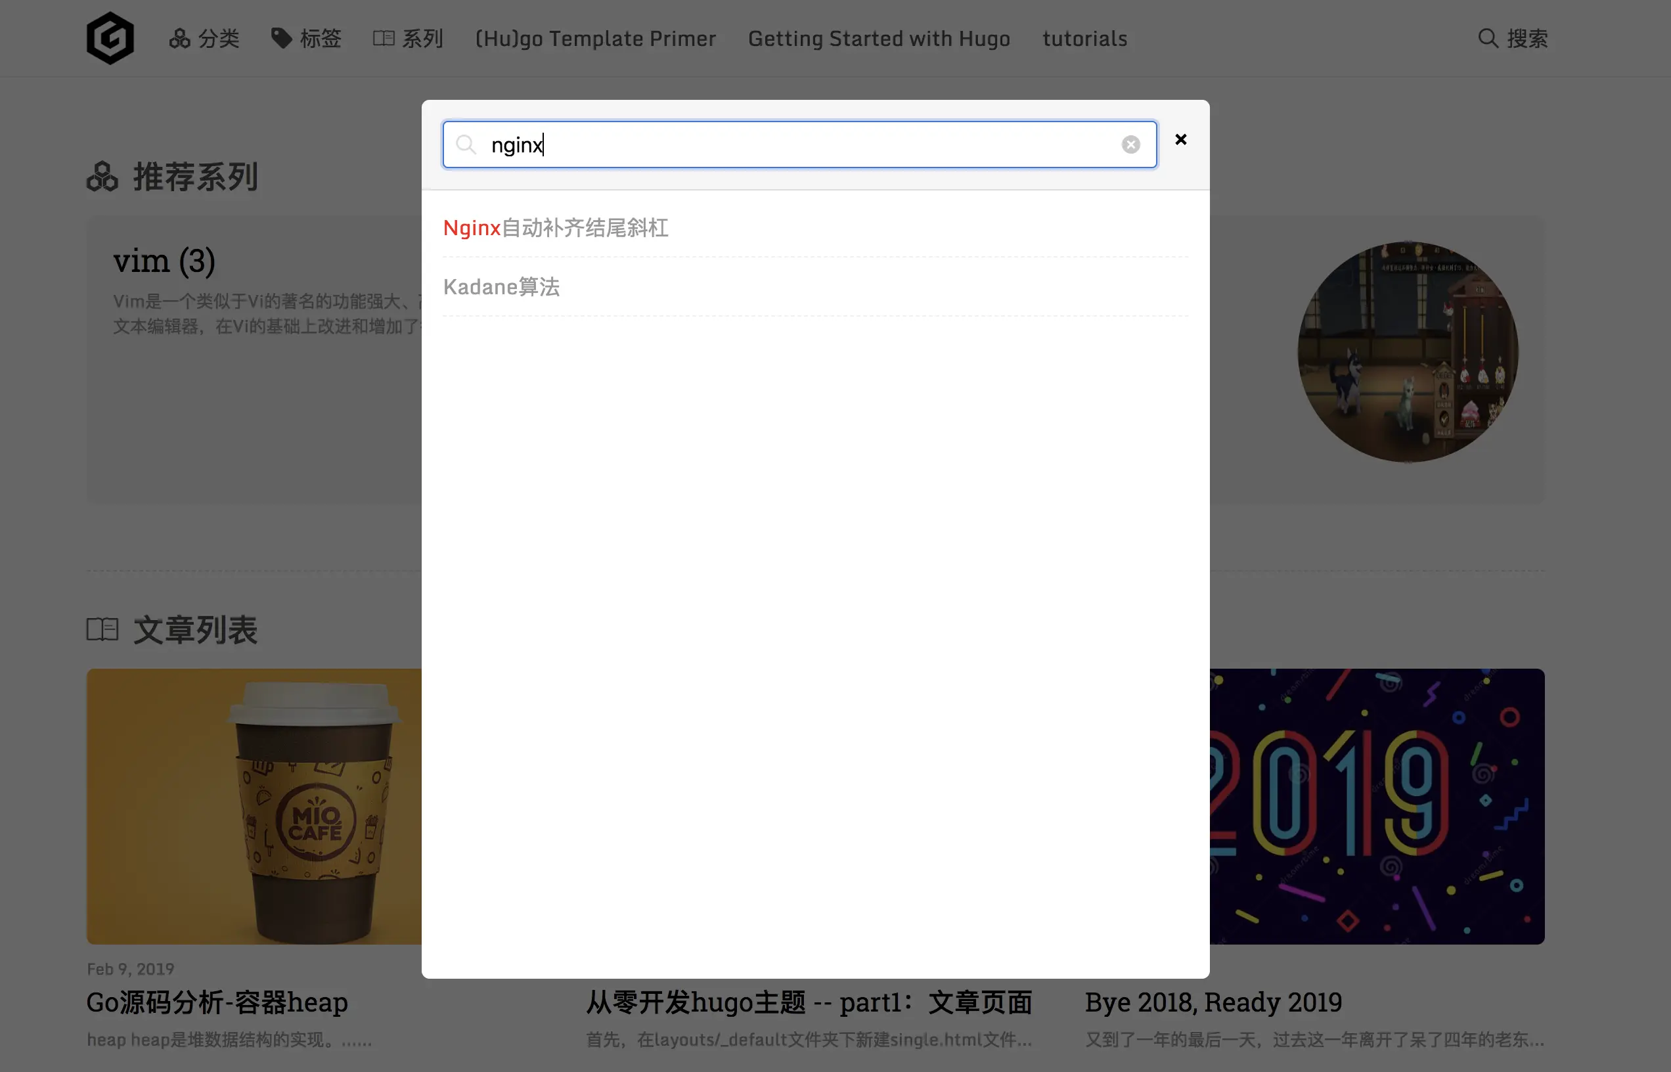Open the tutorials menu item
Screen dimensions: 1671x1072
(x=1084, y=38)
